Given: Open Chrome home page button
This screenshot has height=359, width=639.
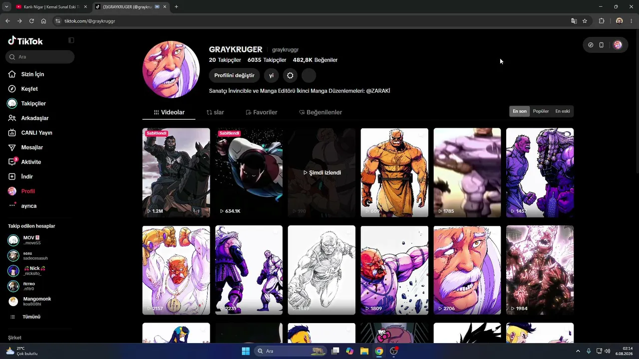Looking at the screenshot, I should [43, 21].
